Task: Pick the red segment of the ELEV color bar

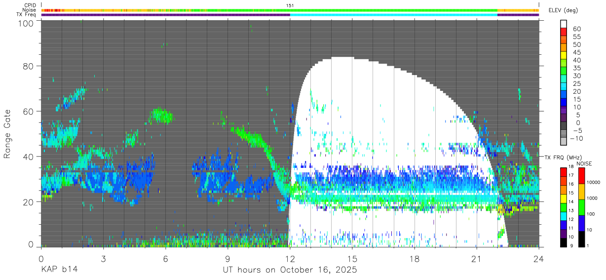Action: point(564,32)
